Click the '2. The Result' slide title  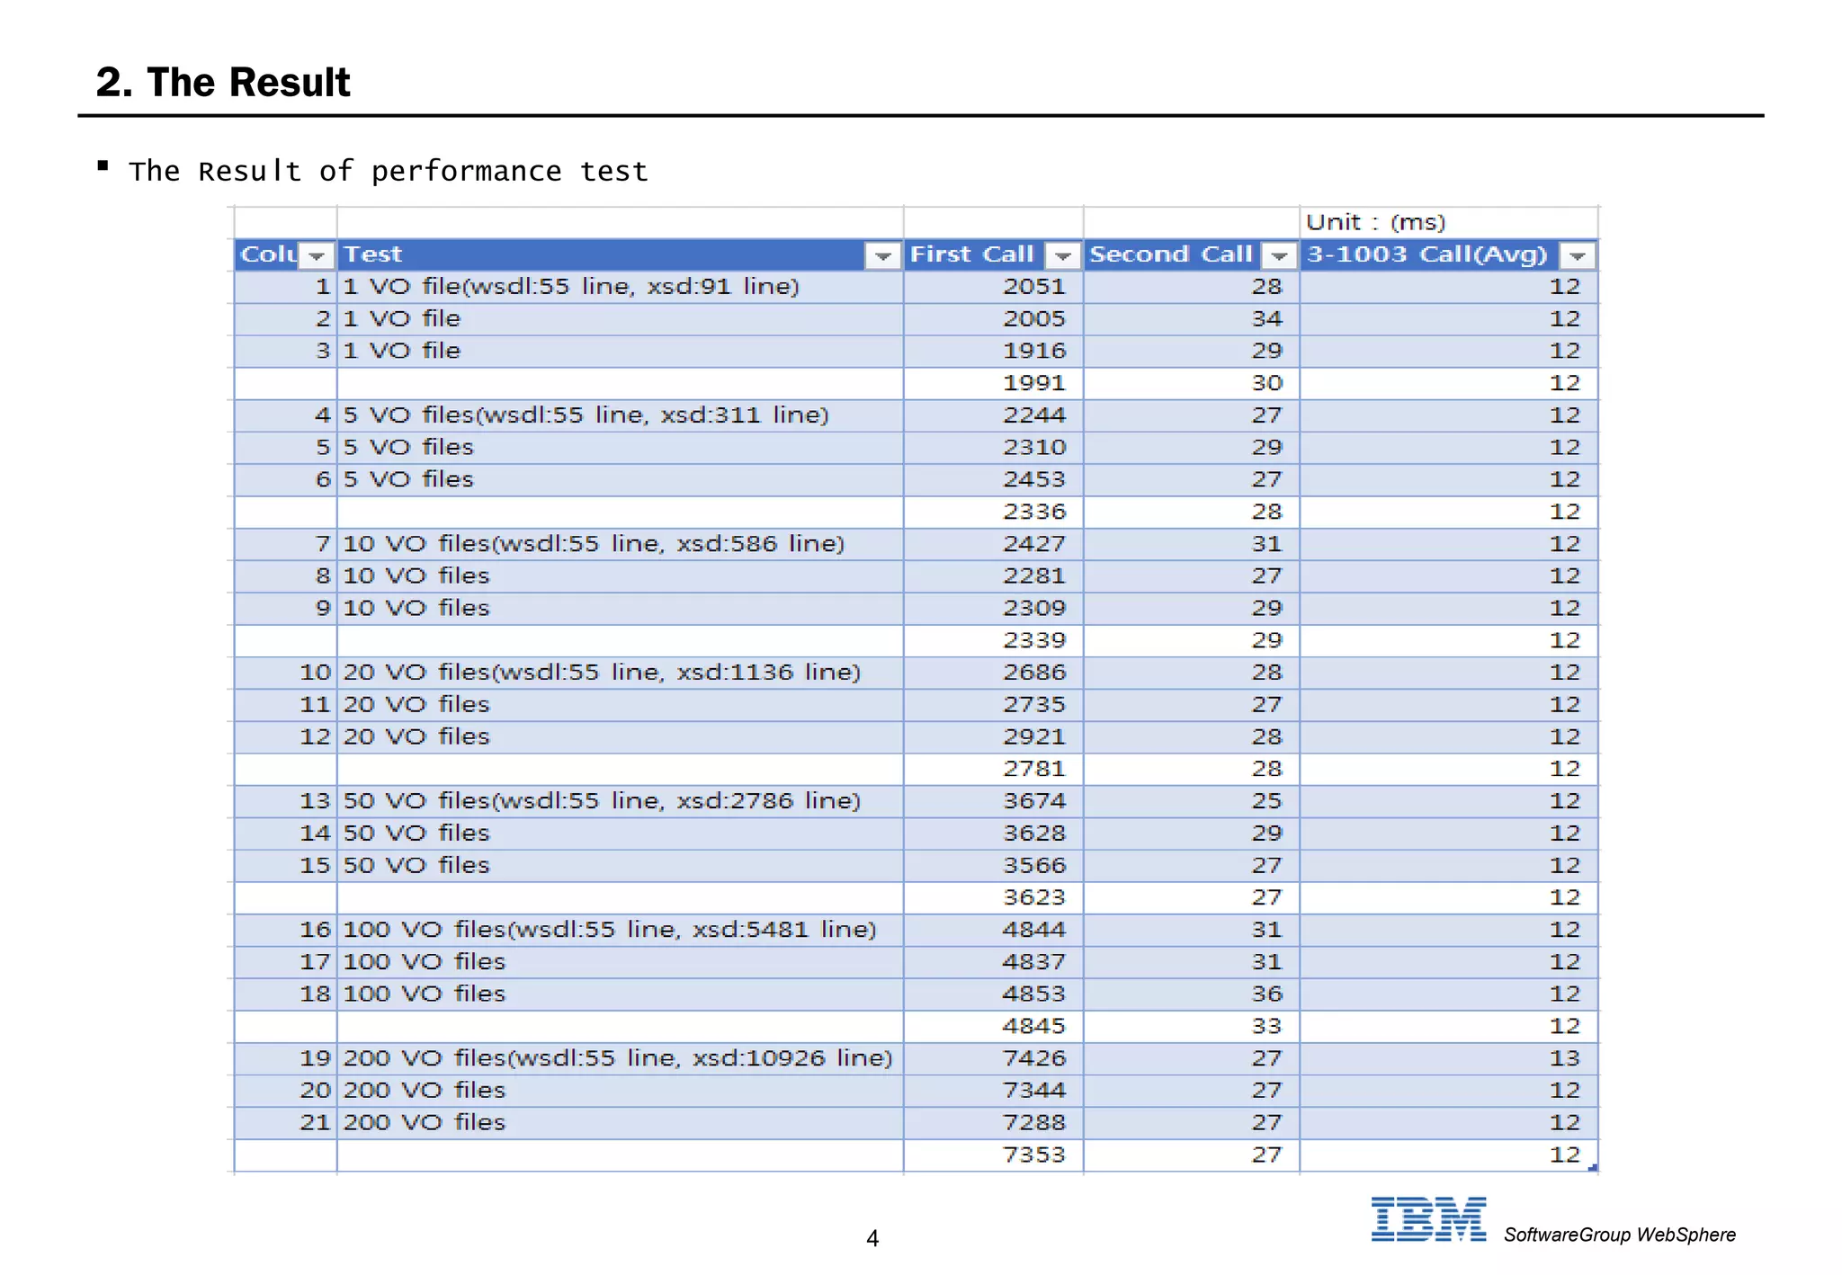(223, 82)
